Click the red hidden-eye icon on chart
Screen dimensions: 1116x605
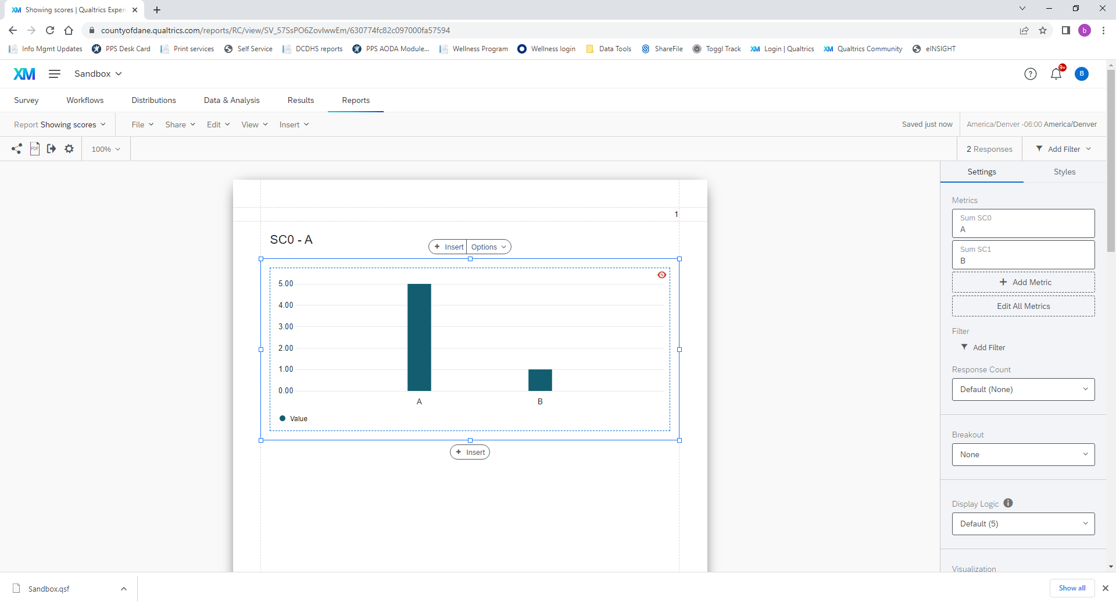tap(661, 275)
